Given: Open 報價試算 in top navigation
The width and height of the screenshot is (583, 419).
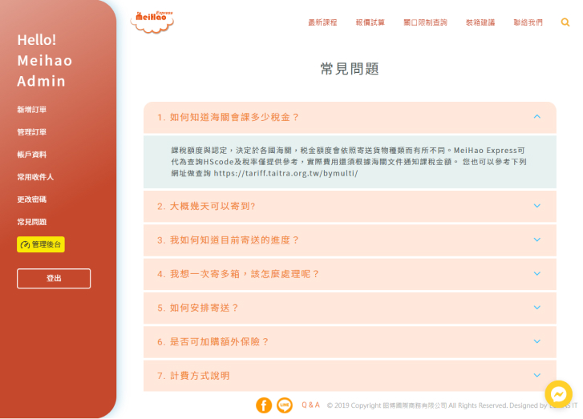Looking at the screenshot, I should click(x=370, y=22).
